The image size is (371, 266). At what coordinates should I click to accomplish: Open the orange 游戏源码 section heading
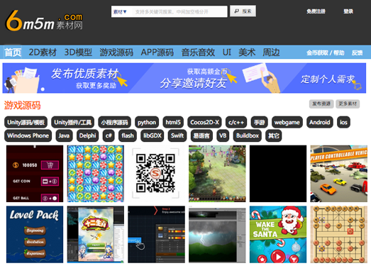tap(22, 105)
